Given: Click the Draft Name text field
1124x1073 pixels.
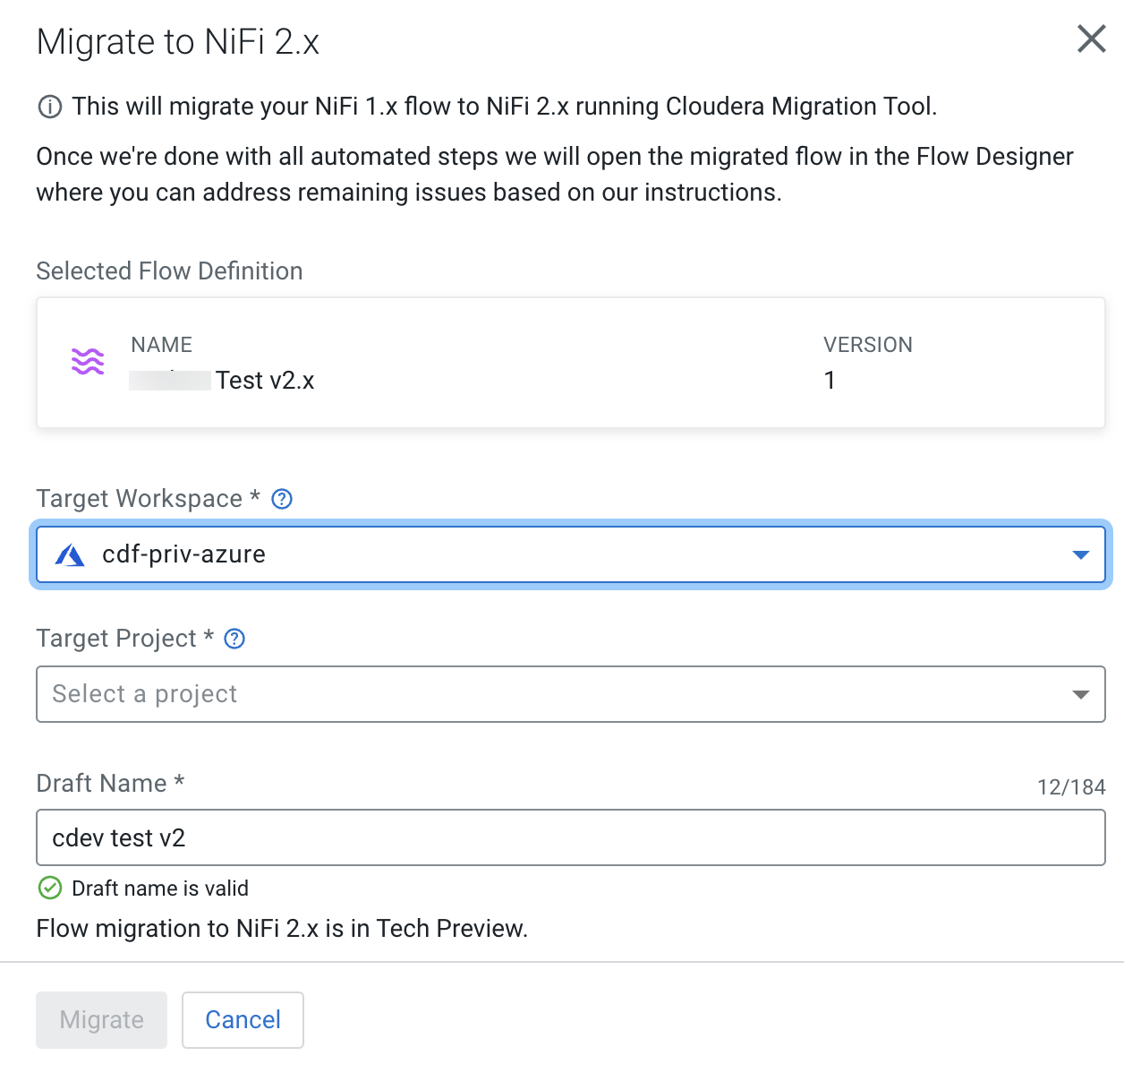Looking at the screenshot, I should (570, 837).
